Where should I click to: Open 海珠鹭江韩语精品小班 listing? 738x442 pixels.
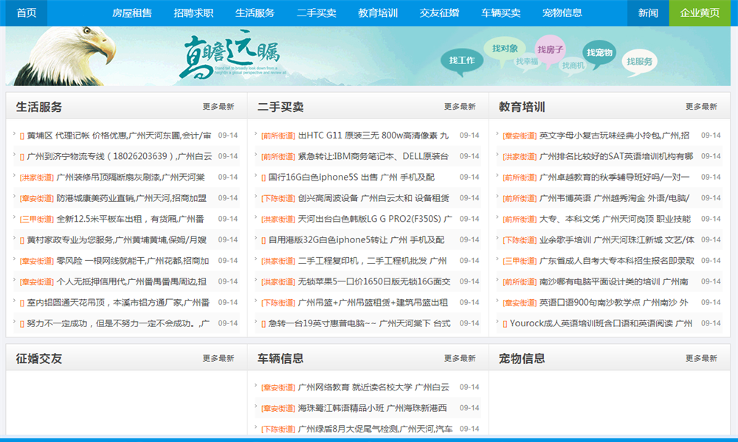372,407
